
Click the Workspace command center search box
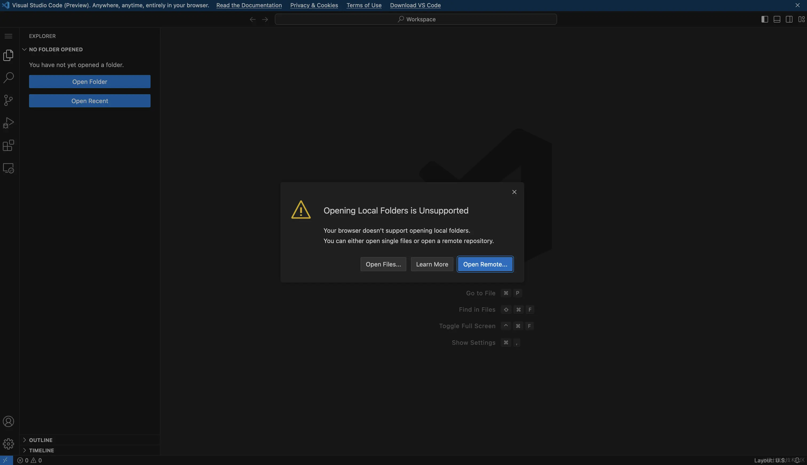[x=416, y=19]
